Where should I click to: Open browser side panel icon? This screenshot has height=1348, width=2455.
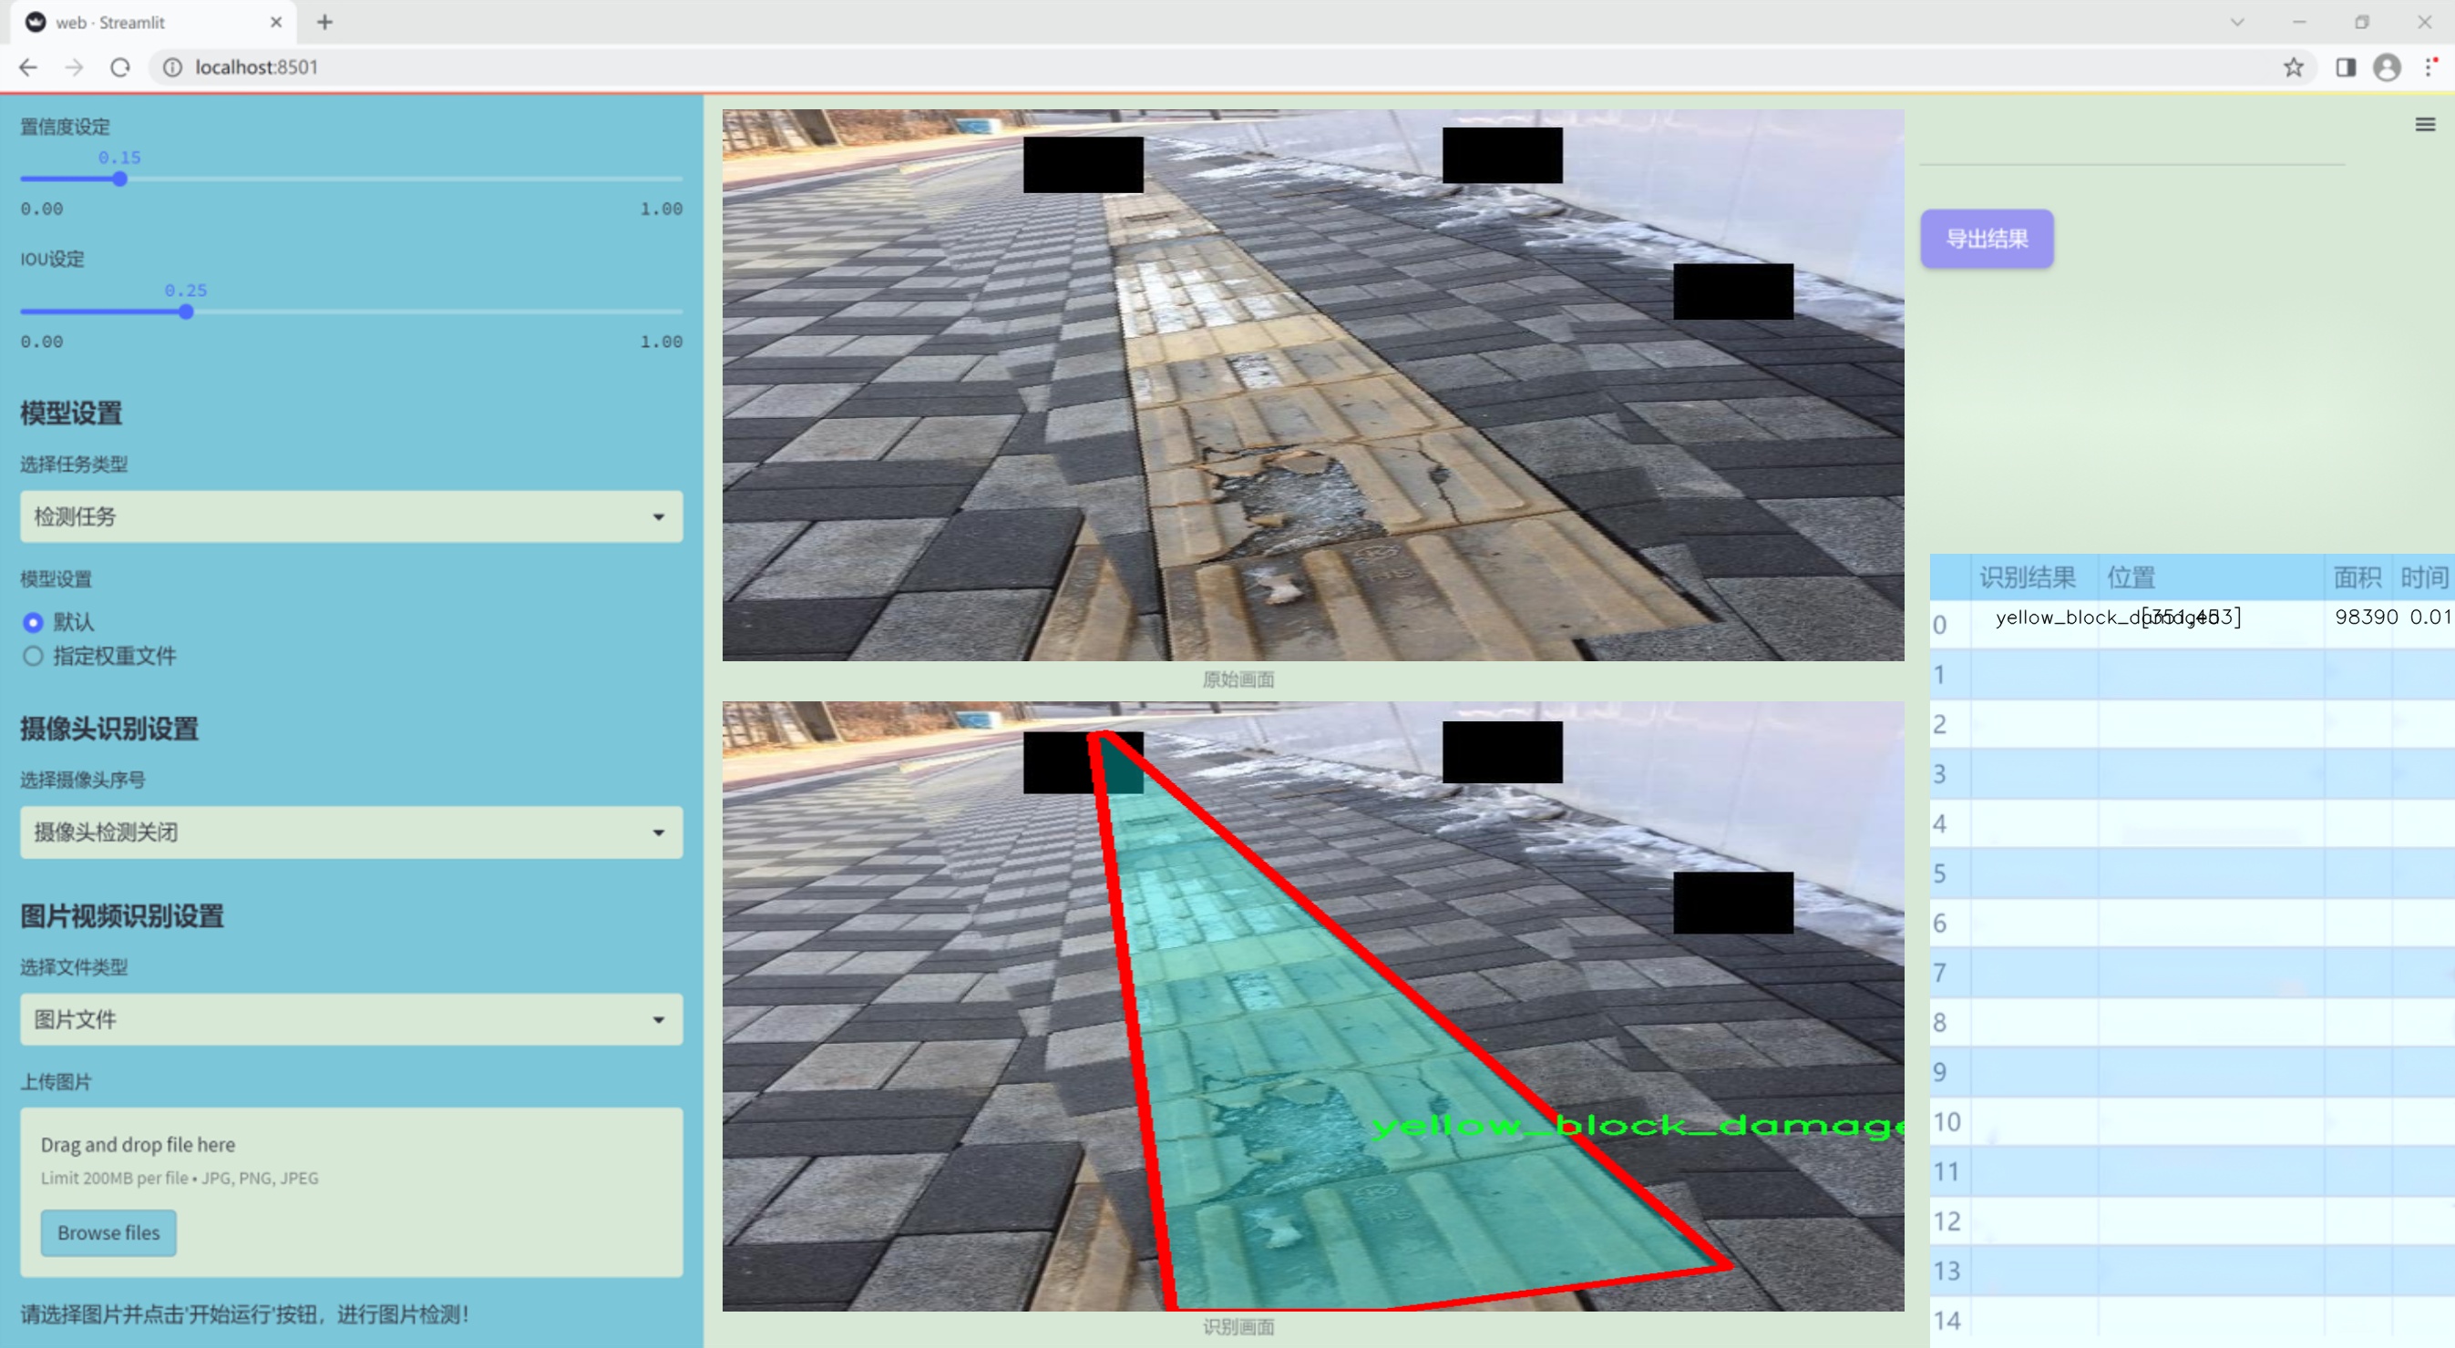pyautogui.click(x=2346, y=67)
